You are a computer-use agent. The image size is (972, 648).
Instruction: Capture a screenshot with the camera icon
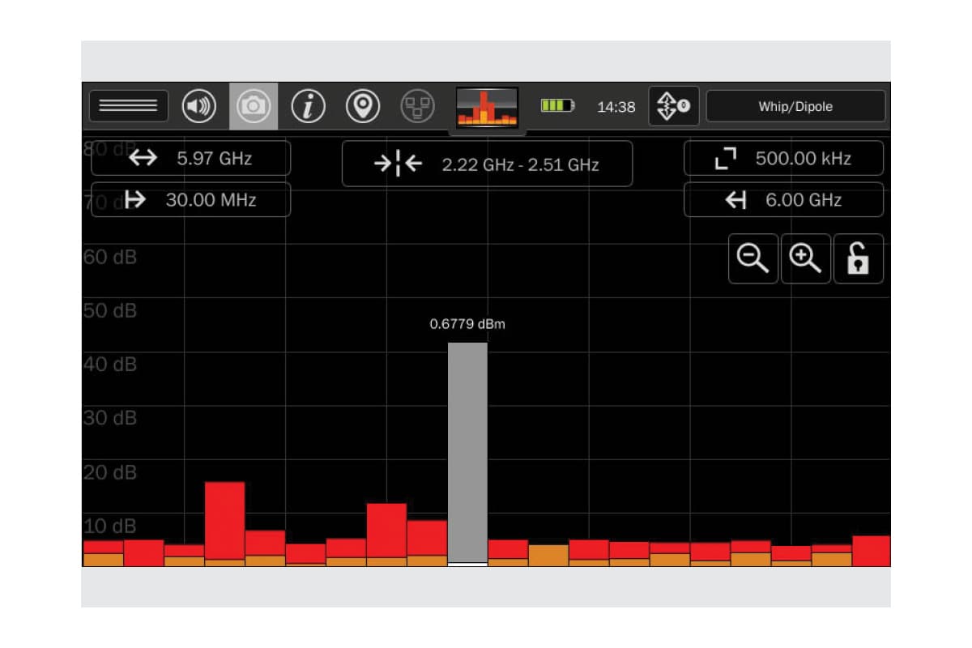[254, 106]
